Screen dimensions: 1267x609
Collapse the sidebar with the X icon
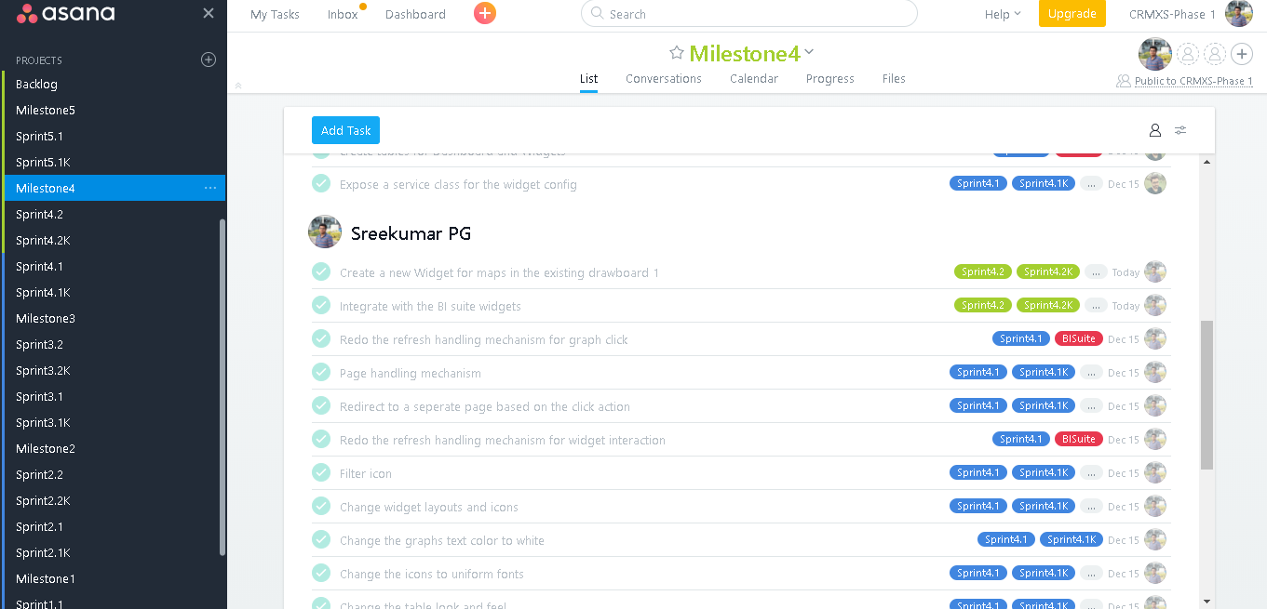click(x=208, y=14)
